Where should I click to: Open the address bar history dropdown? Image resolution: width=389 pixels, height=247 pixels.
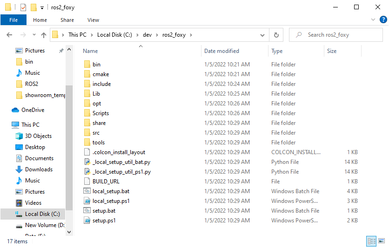pyautogui.click(x=263, y=35)
